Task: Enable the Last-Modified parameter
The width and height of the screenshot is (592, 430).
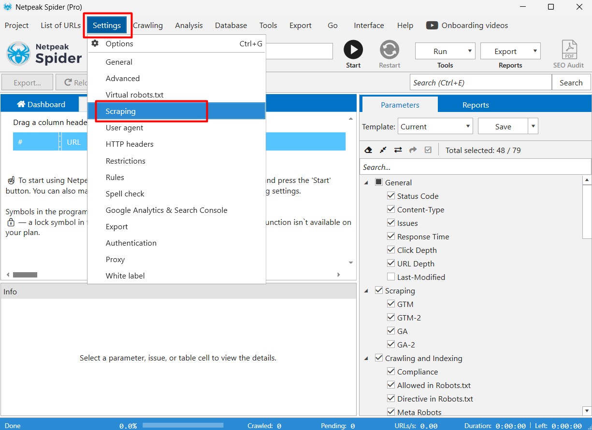Action: (x=391, y=277)
